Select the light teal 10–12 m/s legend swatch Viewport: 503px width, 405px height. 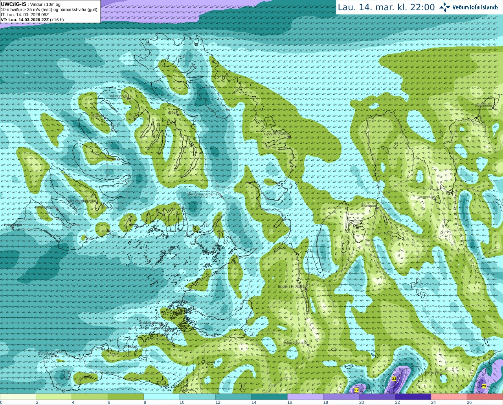pos(198,397)
